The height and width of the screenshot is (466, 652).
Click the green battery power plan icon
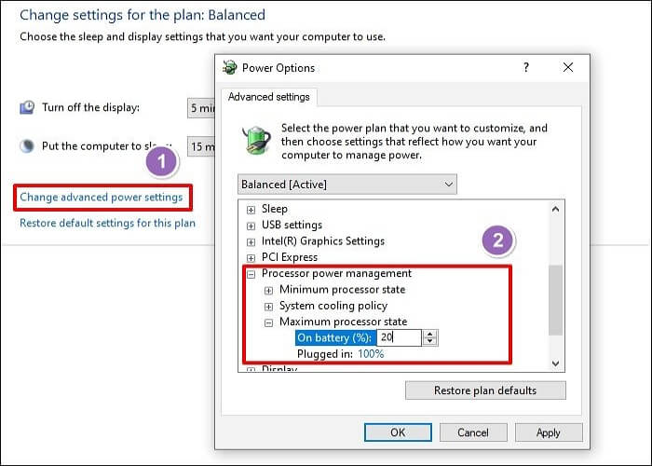click(x=256, y=140)
